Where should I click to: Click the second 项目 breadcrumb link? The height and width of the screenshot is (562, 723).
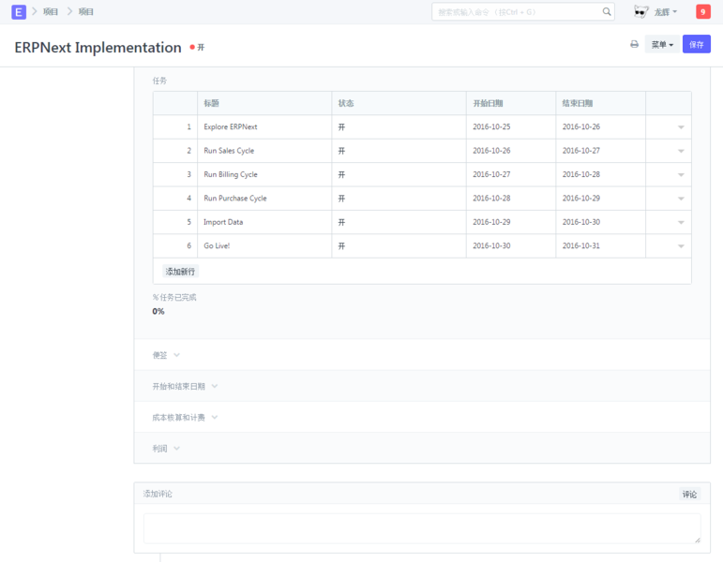click(x=85, y=12)
